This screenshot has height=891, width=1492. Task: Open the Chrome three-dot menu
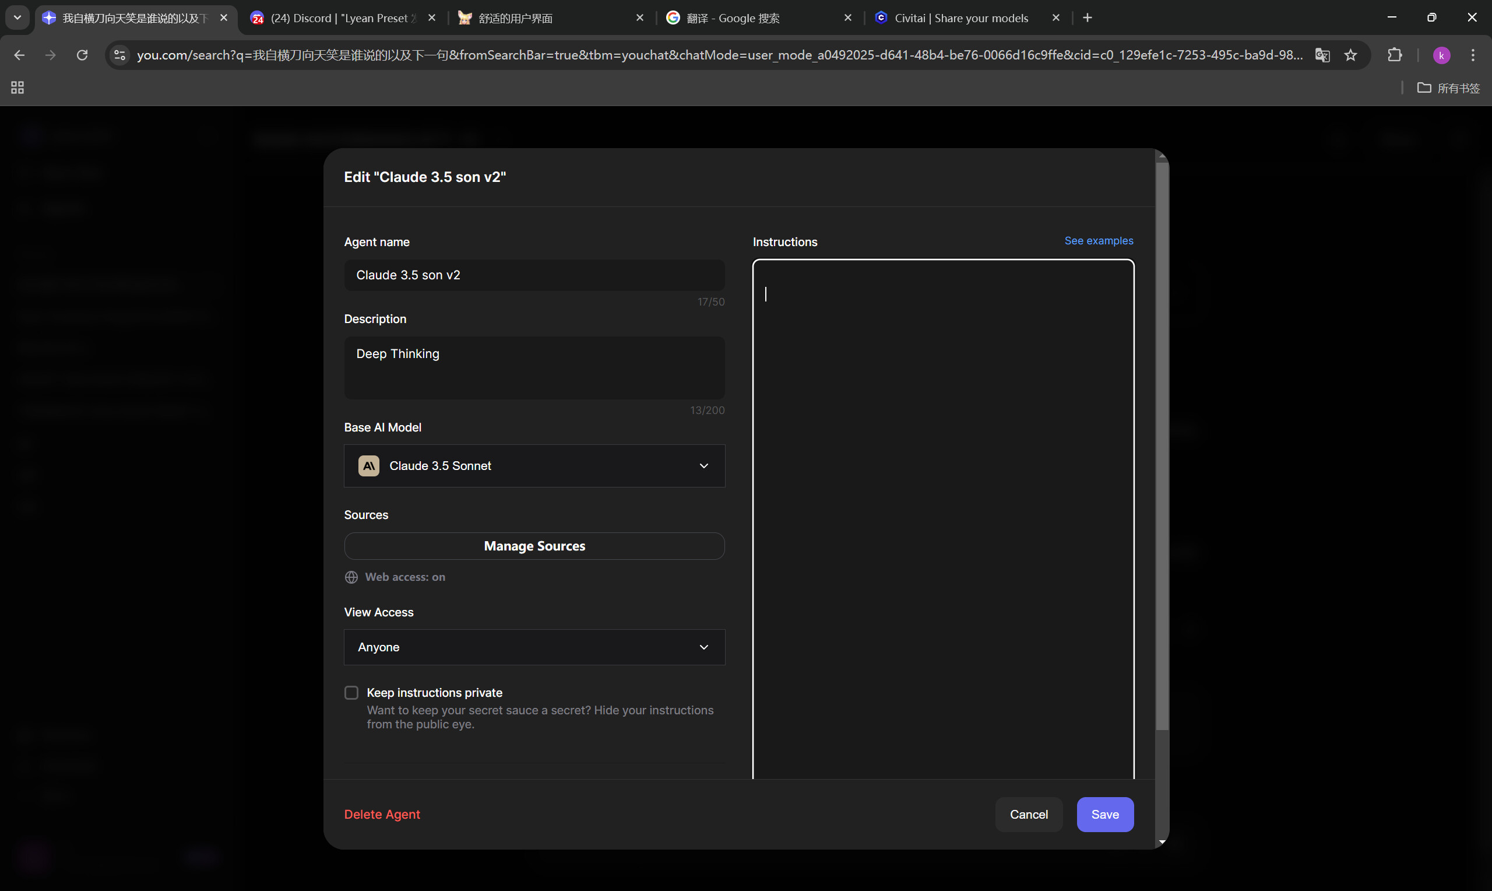pyautogui.click(x=1473, y=55)
